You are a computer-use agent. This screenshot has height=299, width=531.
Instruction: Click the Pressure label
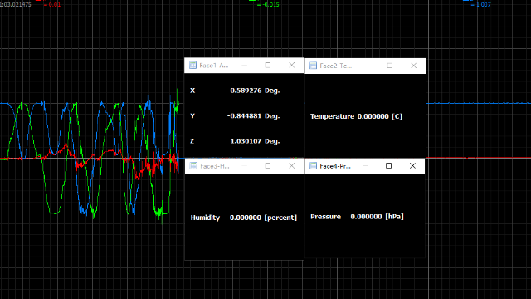coord(326,217)
